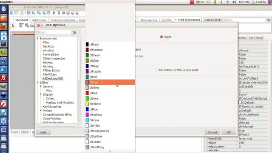
Task: Collapse the Display tree node
Action: coord(41,94)
